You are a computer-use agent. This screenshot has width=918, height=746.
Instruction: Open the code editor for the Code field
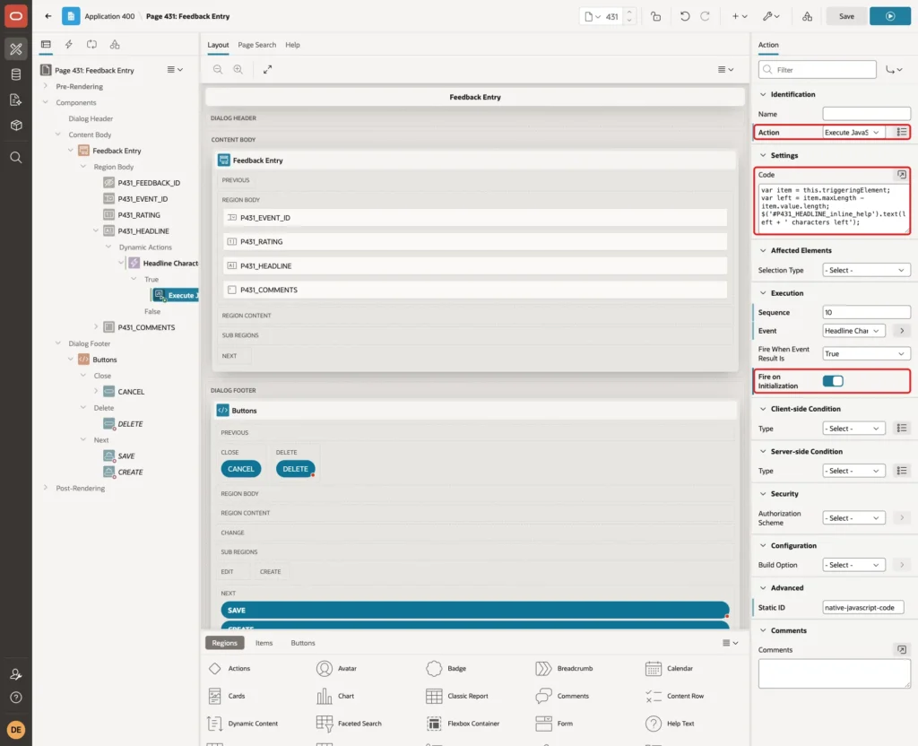pyautogui.click(x=902, y=175)
